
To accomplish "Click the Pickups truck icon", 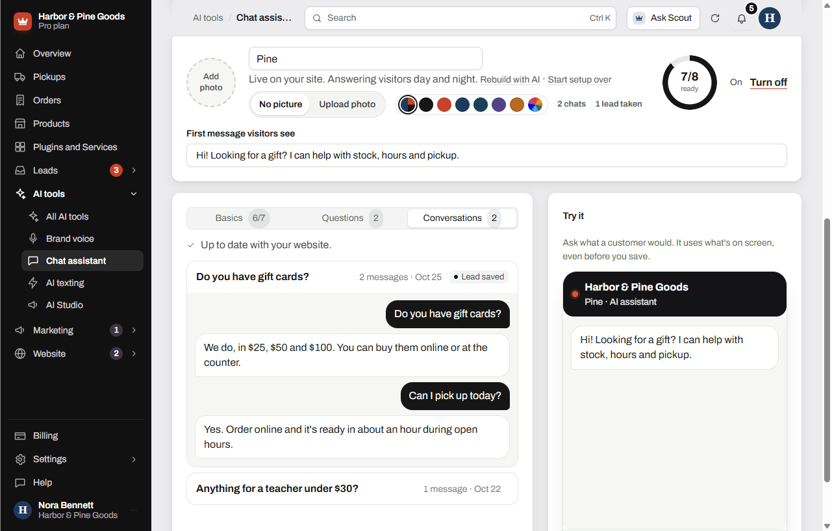I will tap(20, 77).
